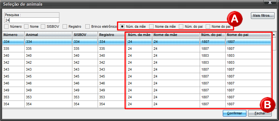Click Nome da mãe cell in row 353
This screenshot has width=279, height=121.
pyautogui.click(x=176, y=97)
